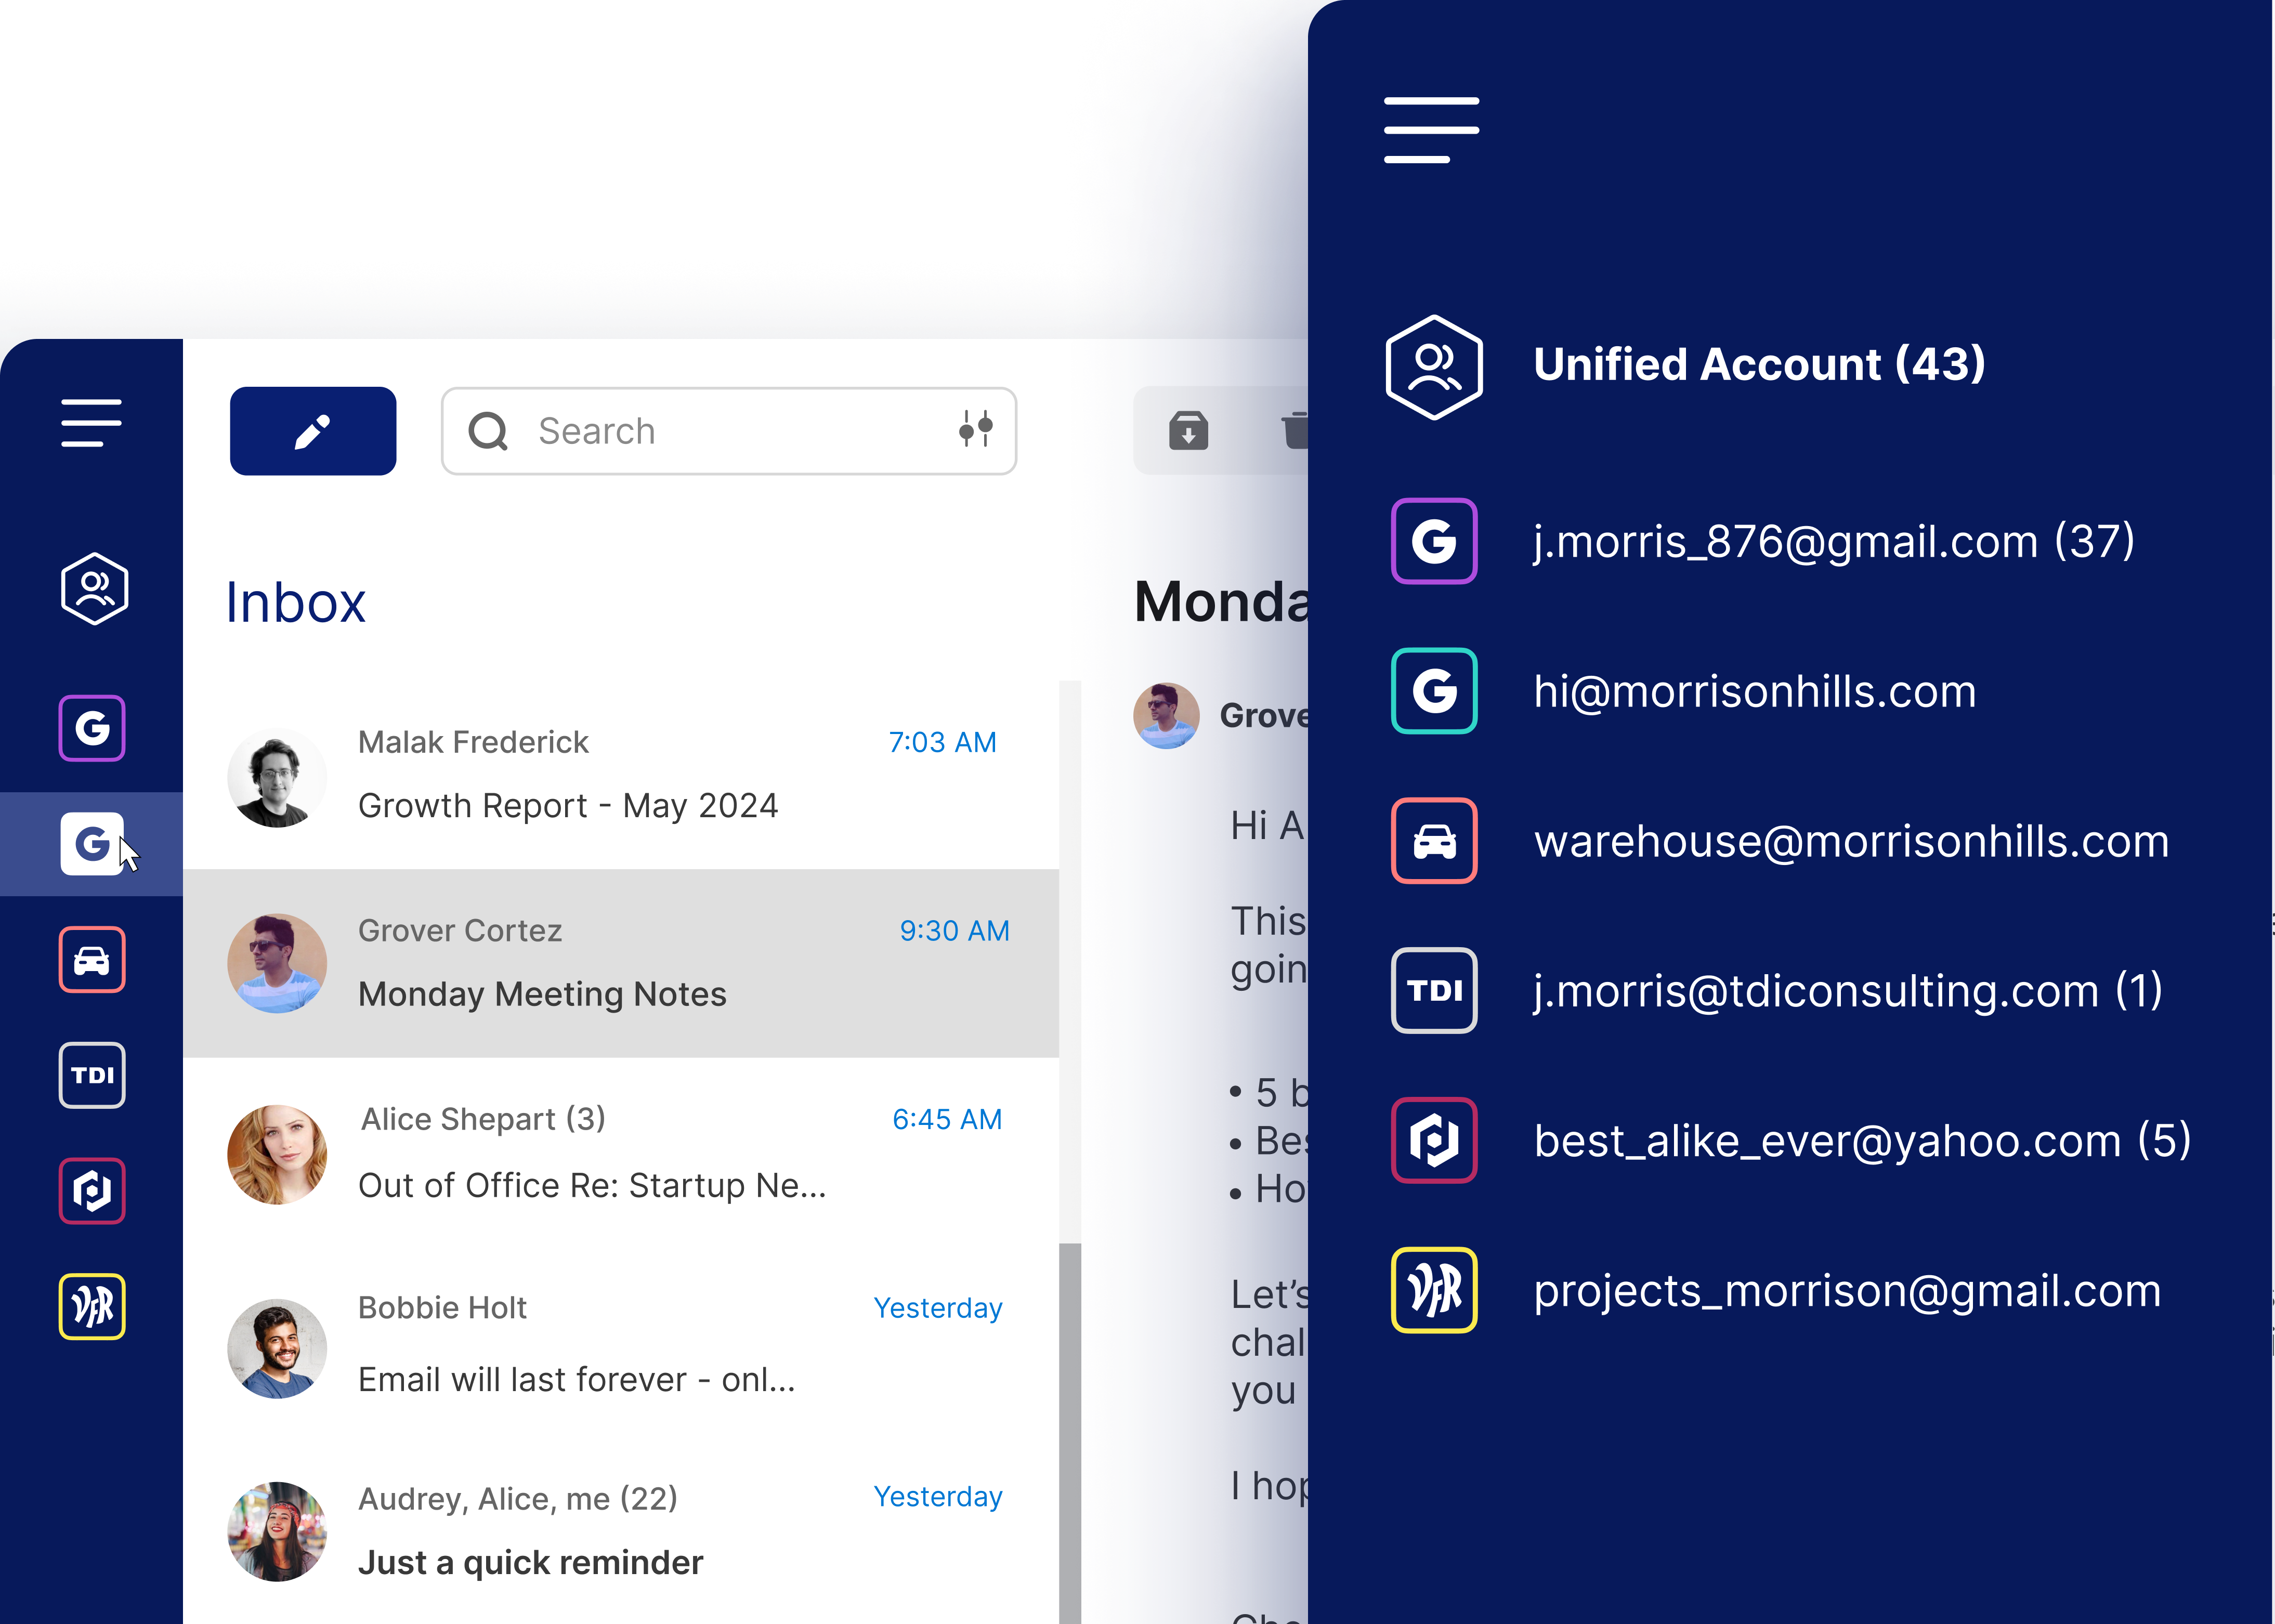
Task: Click the warehouse car icon in the account panel
Action: click(x=1434, y=841)
